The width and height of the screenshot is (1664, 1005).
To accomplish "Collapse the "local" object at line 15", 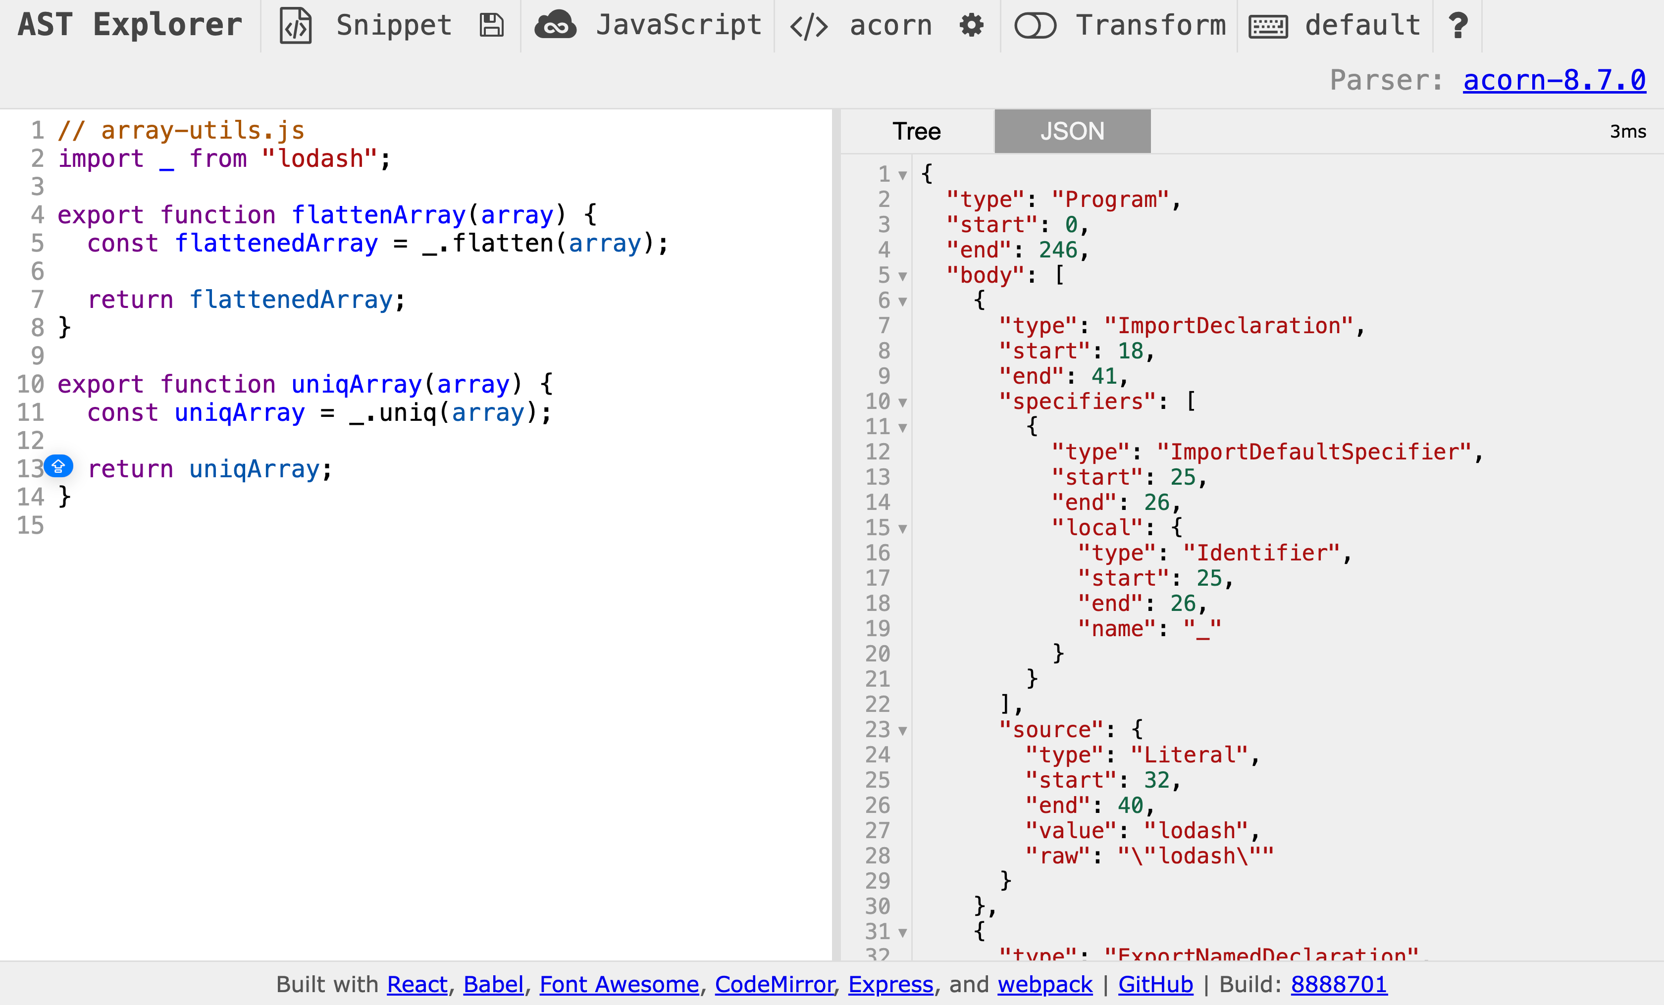I will [902, 528].
